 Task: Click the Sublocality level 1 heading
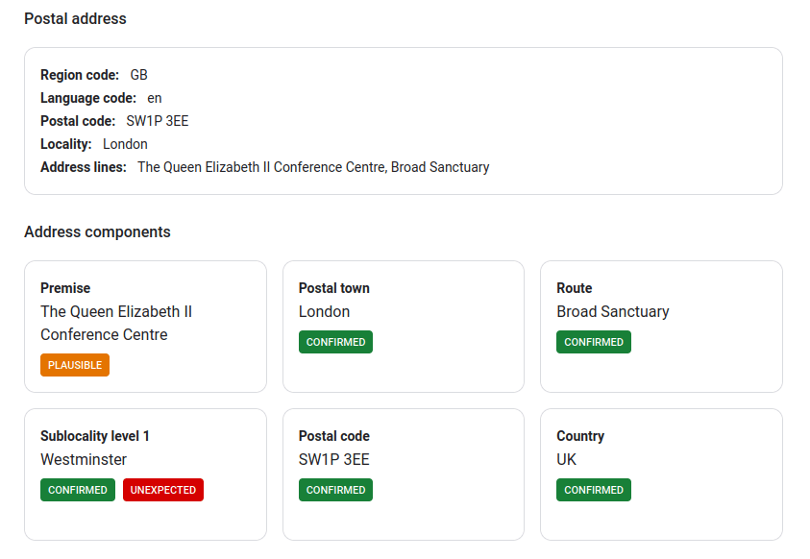point(95,436)
